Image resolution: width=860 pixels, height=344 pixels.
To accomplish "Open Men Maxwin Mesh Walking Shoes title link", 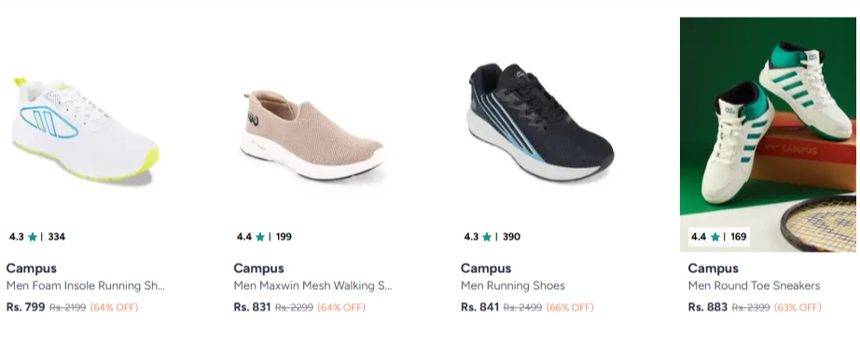I will click(x=312, y=285).
